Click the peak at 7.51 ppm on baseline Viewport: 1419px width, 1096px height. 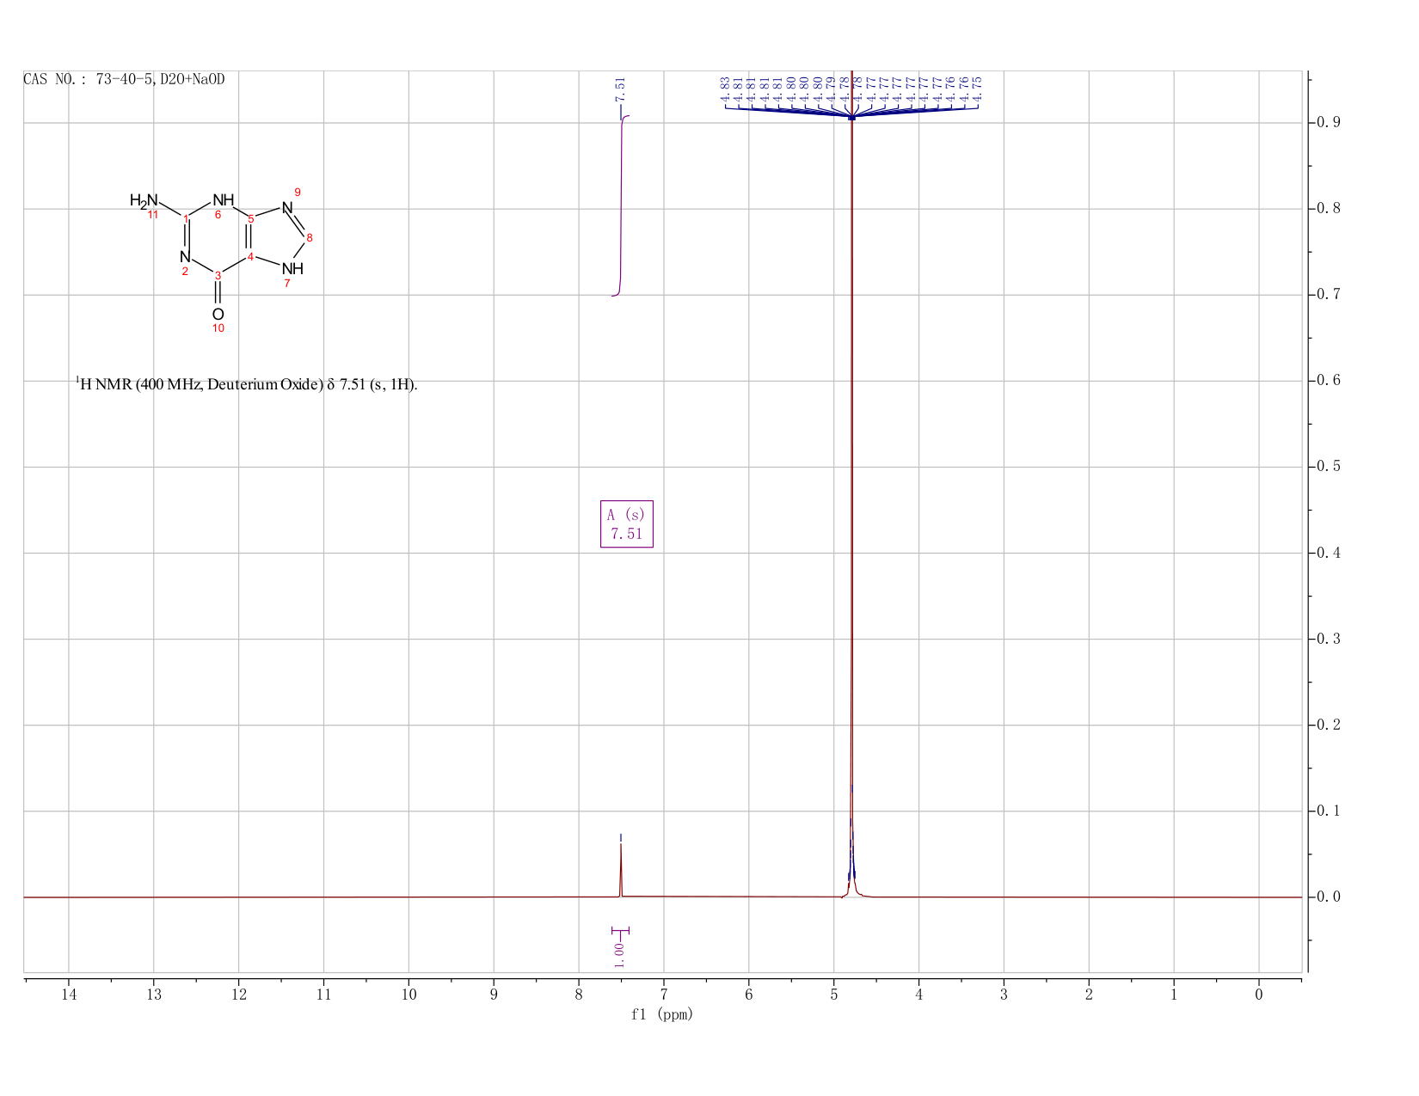click(x=621, y=870)
